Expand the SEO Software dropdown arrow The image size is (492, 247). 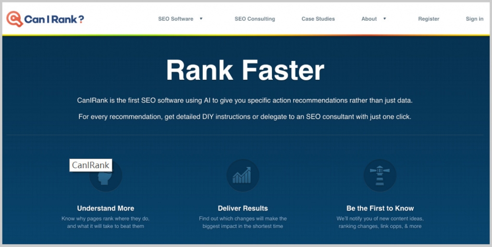click(201, 19)
